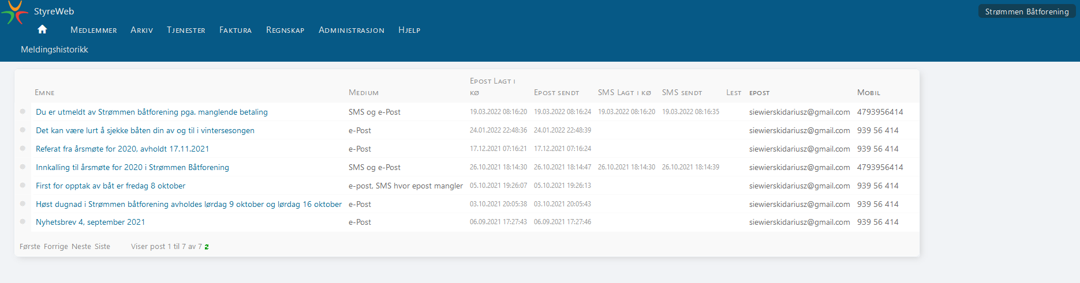Viewport: 1080px width, 283px height.
Task: Jump to last page with Siste
Action: tap(102, 247)
